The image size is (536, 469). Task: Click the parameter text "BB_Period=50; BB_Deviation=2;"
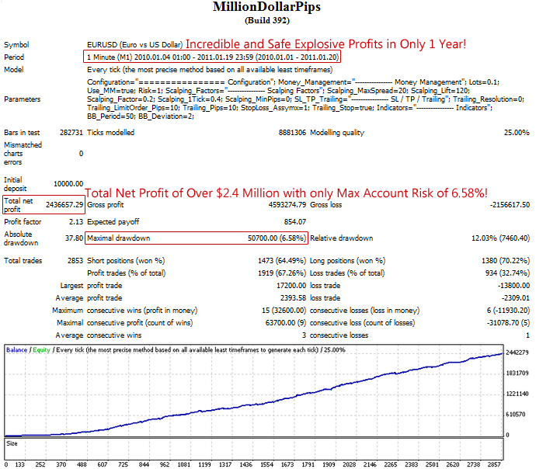[x=141, y=116]
